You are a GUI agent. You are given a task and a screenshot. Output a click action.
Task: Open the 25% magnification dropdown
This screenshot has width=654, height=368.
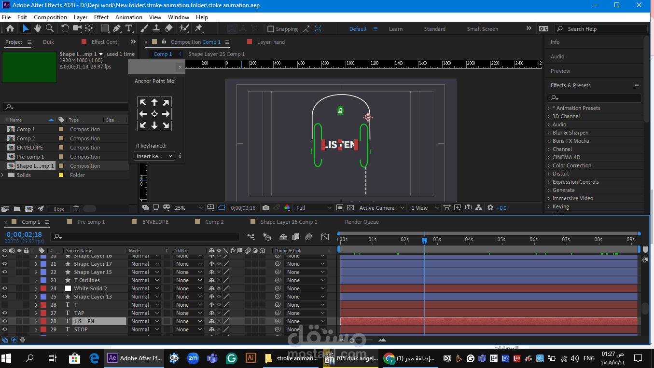[189, 208]
